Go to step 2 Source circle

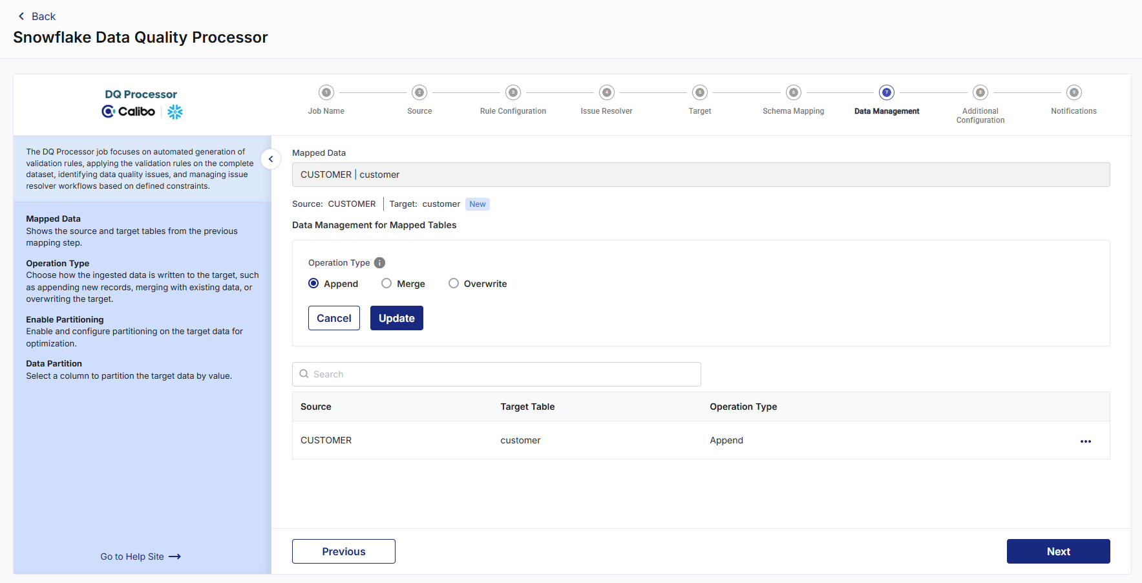pyautogui.click(x=419, y=92)
